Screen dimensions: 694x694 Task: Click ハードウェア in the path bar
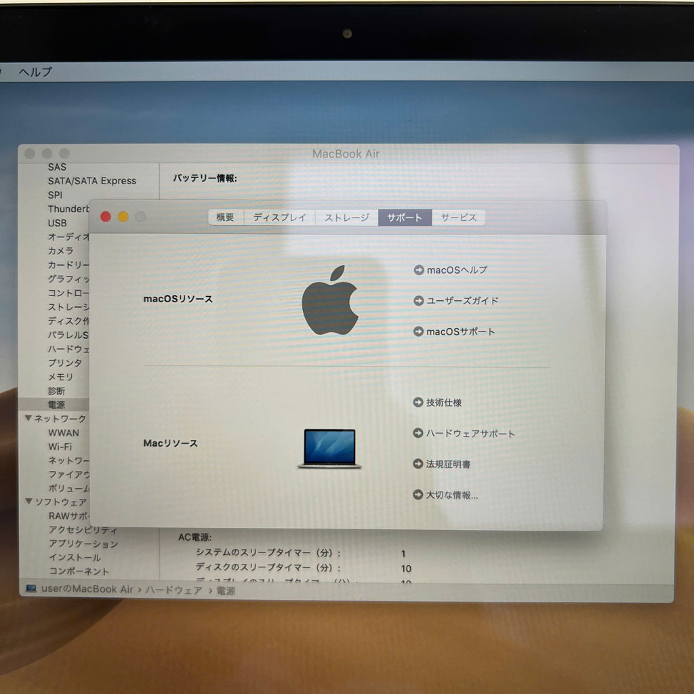click(174, 590)
